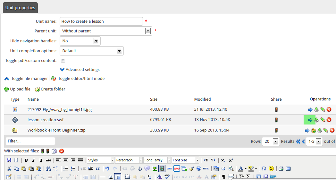Screen dimensions: 336x180
Task: Open the Font Family dropdown
Action: click(157, 160)
